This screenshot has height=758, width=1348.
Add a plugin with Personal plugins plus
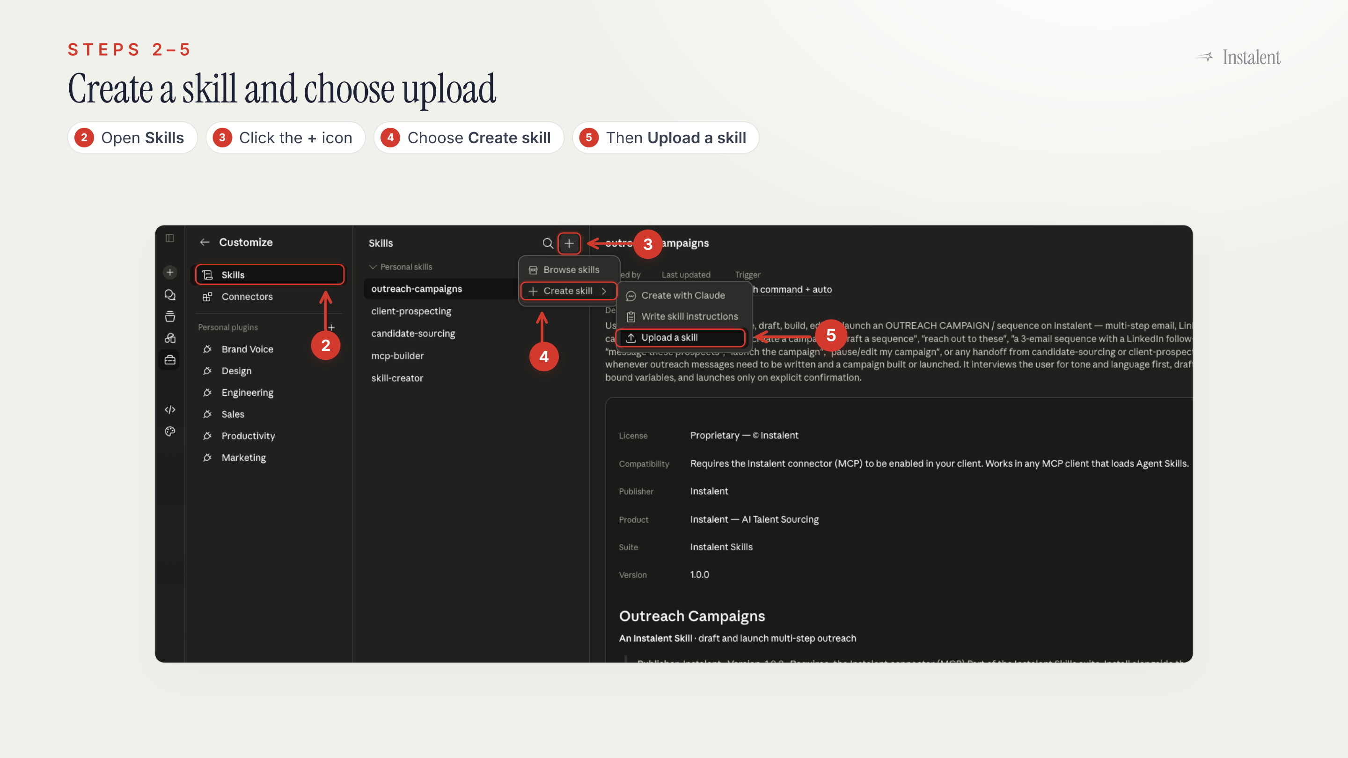pyautogui.click(x=331, y=327)
